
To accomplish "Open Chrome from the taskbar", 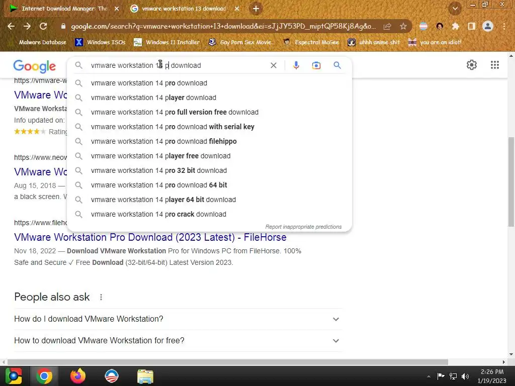I will coord(44,376).
